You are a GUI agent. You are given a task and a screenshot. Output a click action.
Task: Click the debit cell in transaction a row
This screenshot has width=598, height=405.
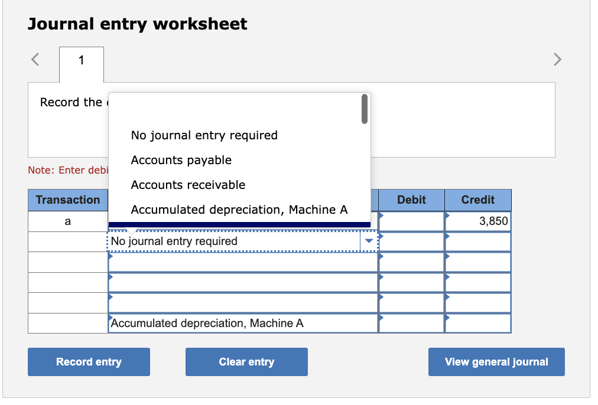411,221
